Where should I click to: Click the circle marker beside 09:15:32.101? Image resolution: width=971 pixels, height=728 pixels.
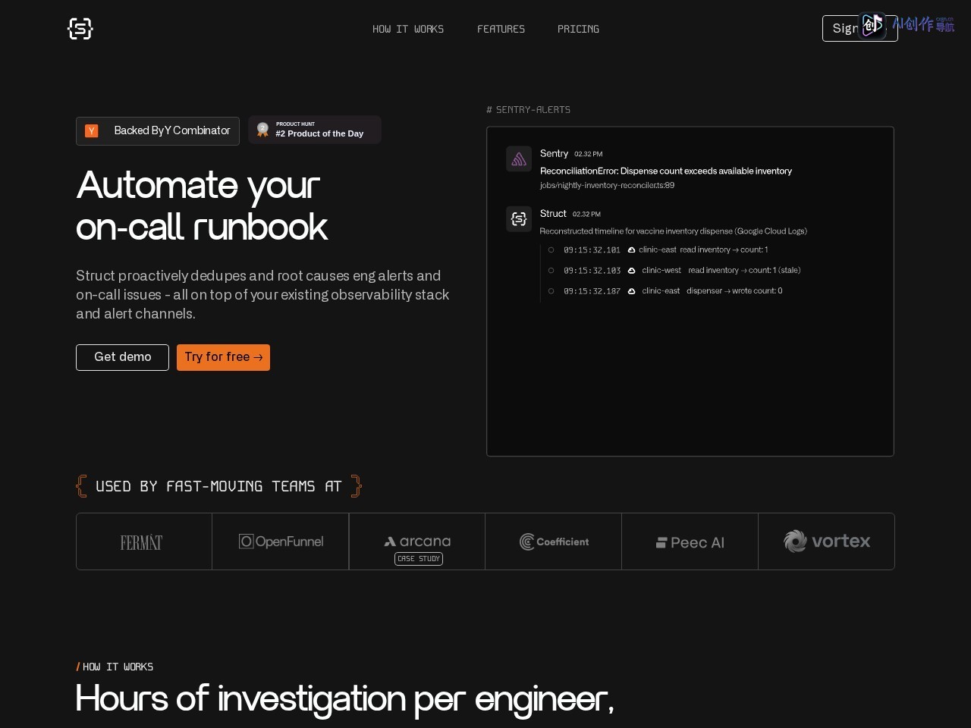click(551, 249)
